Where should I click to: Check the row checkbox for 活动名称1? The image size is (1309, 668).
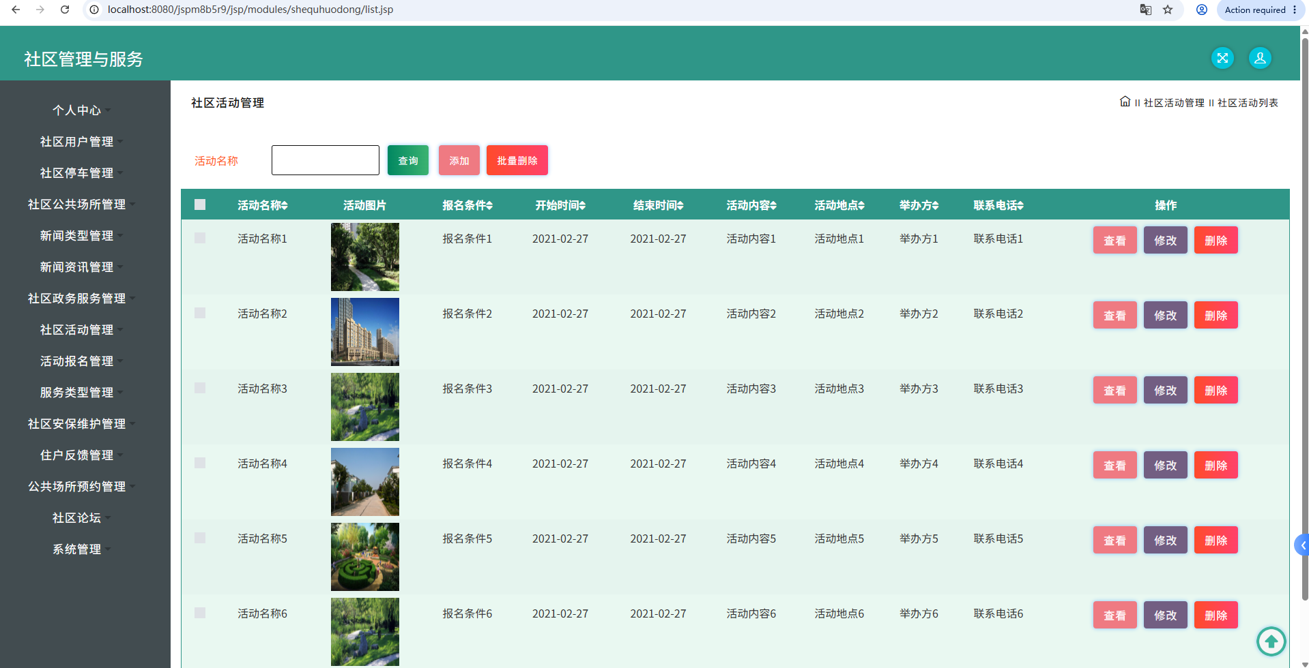pos(200,238)
